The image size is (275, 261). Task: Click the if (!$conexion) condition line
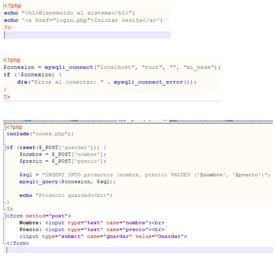[32, 74]
